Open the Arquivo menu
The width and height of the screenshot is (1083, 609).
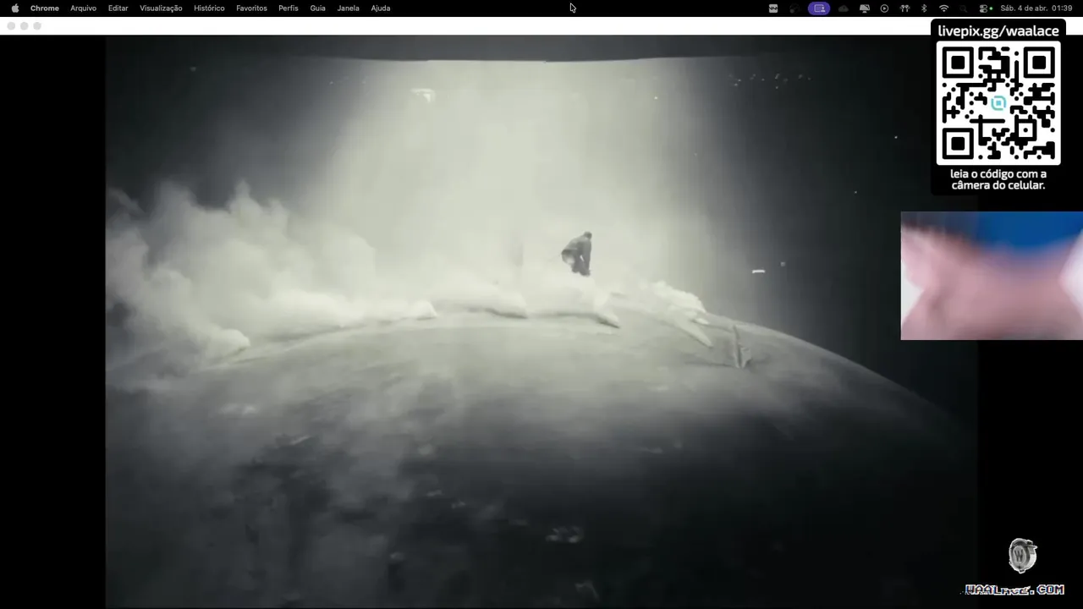pyautogui.click(x=83, y=8)
